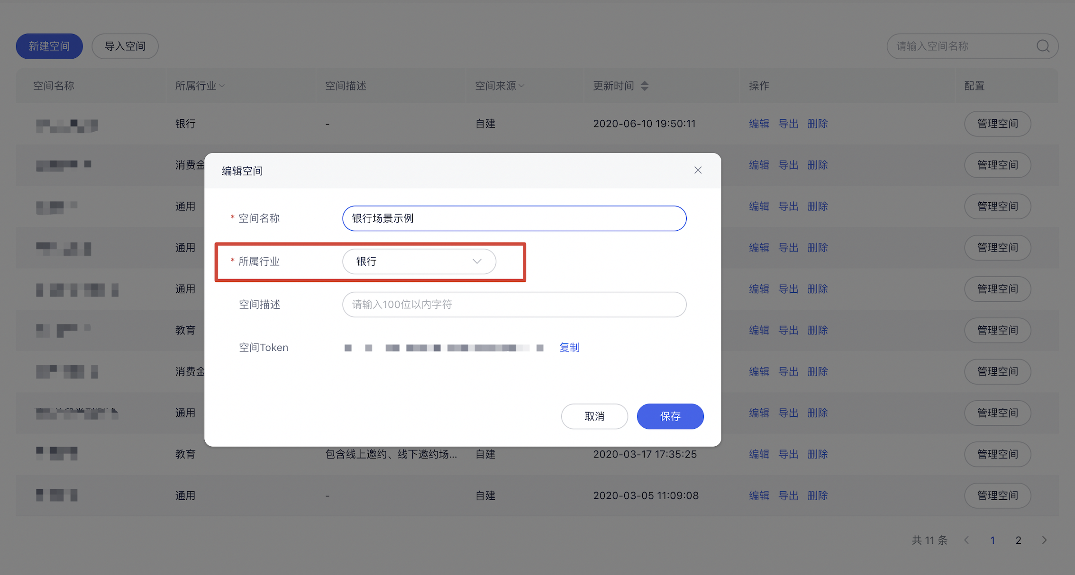Click 编辑 in the 2020-03-05 row
Image resolution: width=1075 pixels, height=575 pixels.
tap(759, 495)
